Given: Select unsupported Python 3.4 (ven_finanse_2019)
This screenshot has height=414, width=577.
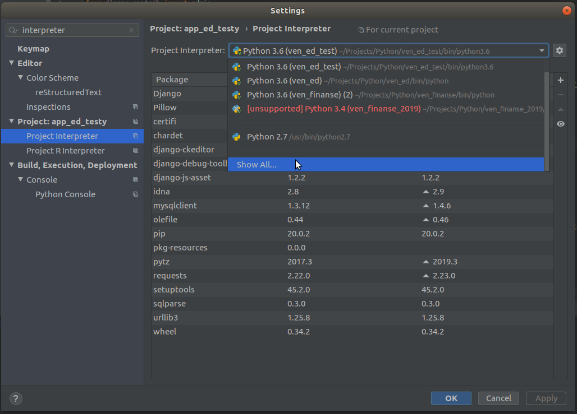Looking at the screenshot, I should 386,109.
